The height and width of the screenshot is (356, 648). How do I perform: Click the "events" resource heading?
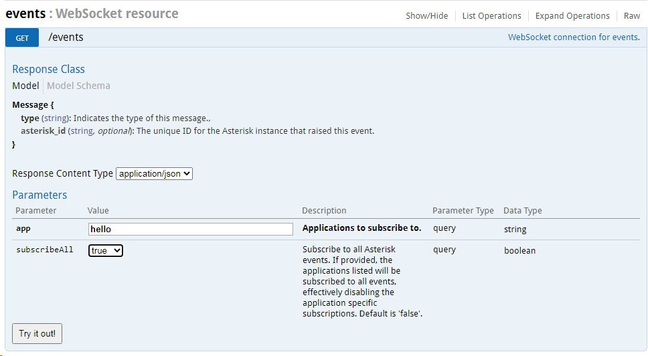[x=25, y=13]
